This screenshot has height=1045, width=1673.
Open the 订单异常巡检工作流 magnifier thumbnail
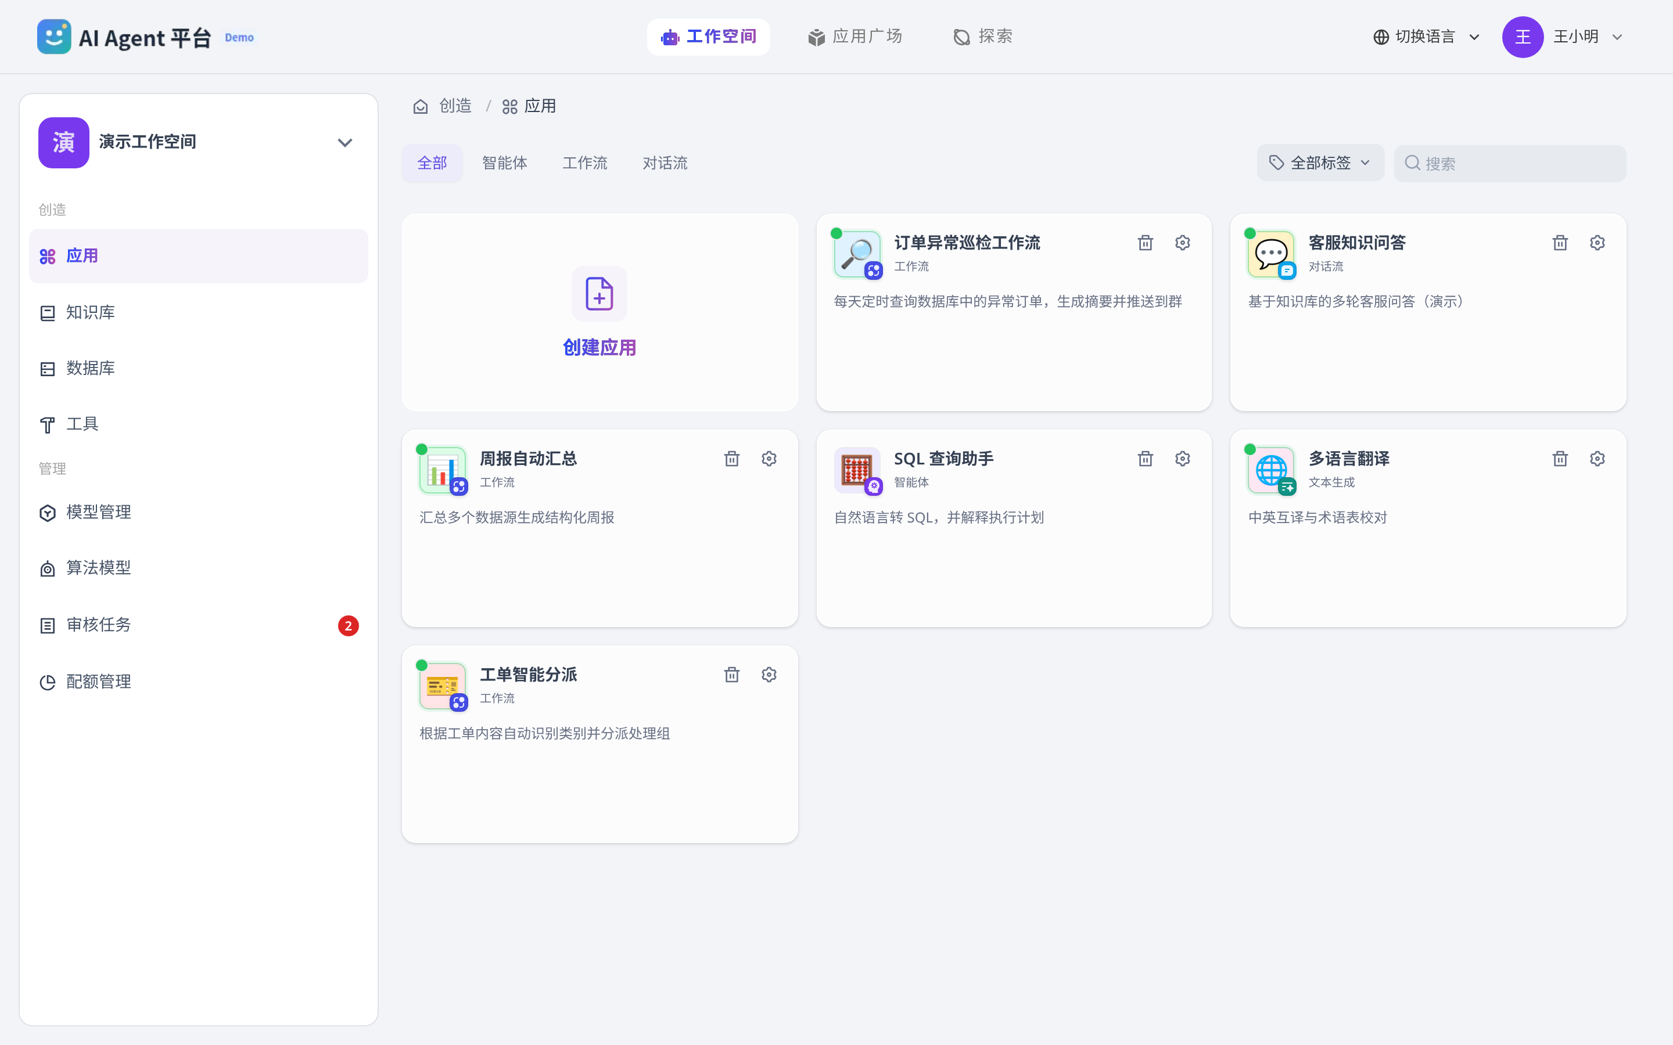tap(857, 254)
